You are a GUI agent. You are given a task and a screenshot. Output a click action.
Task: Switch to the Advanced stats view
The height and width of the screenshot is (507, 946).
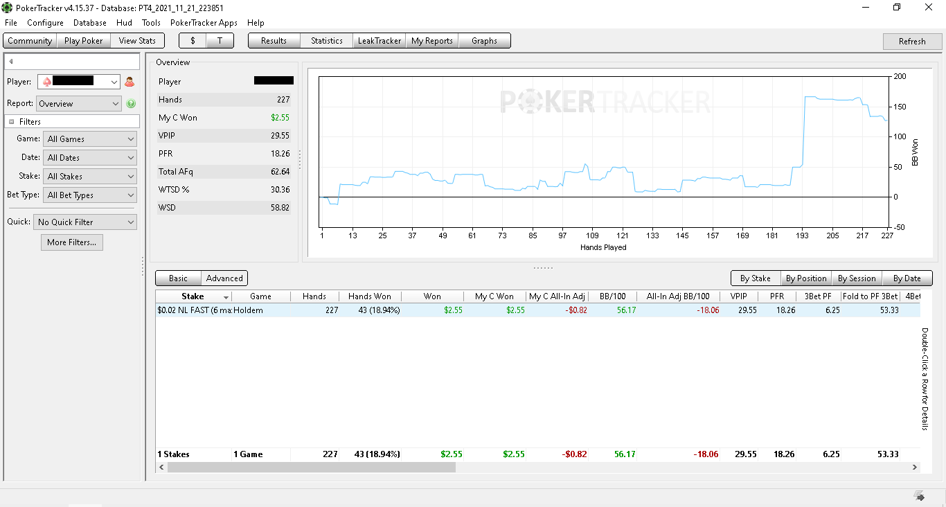click(x=224, y=278)
